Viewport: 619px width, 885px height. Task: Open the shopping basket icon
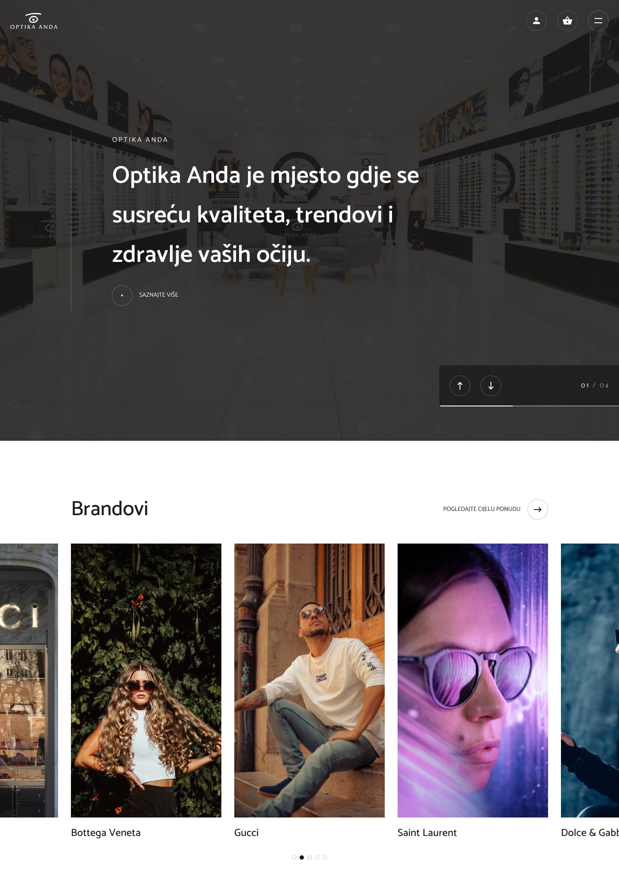click(x=567, y=21)
